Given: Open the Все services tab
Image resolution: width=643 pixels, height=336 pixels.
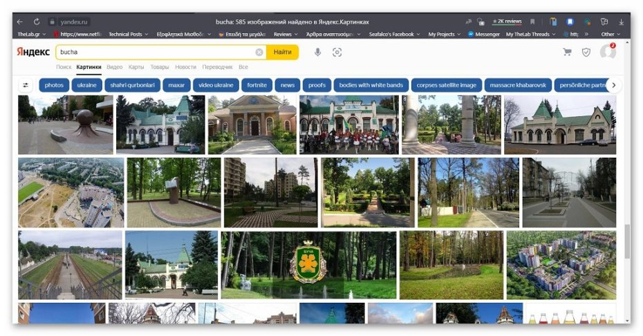Looking at the screenshot, I should [243, 67].
